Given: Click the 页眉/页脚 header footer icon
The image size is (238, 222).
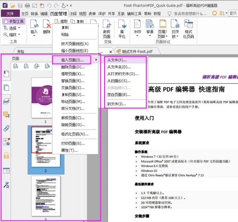Looking at the screenshot, I should pos(162,24).
